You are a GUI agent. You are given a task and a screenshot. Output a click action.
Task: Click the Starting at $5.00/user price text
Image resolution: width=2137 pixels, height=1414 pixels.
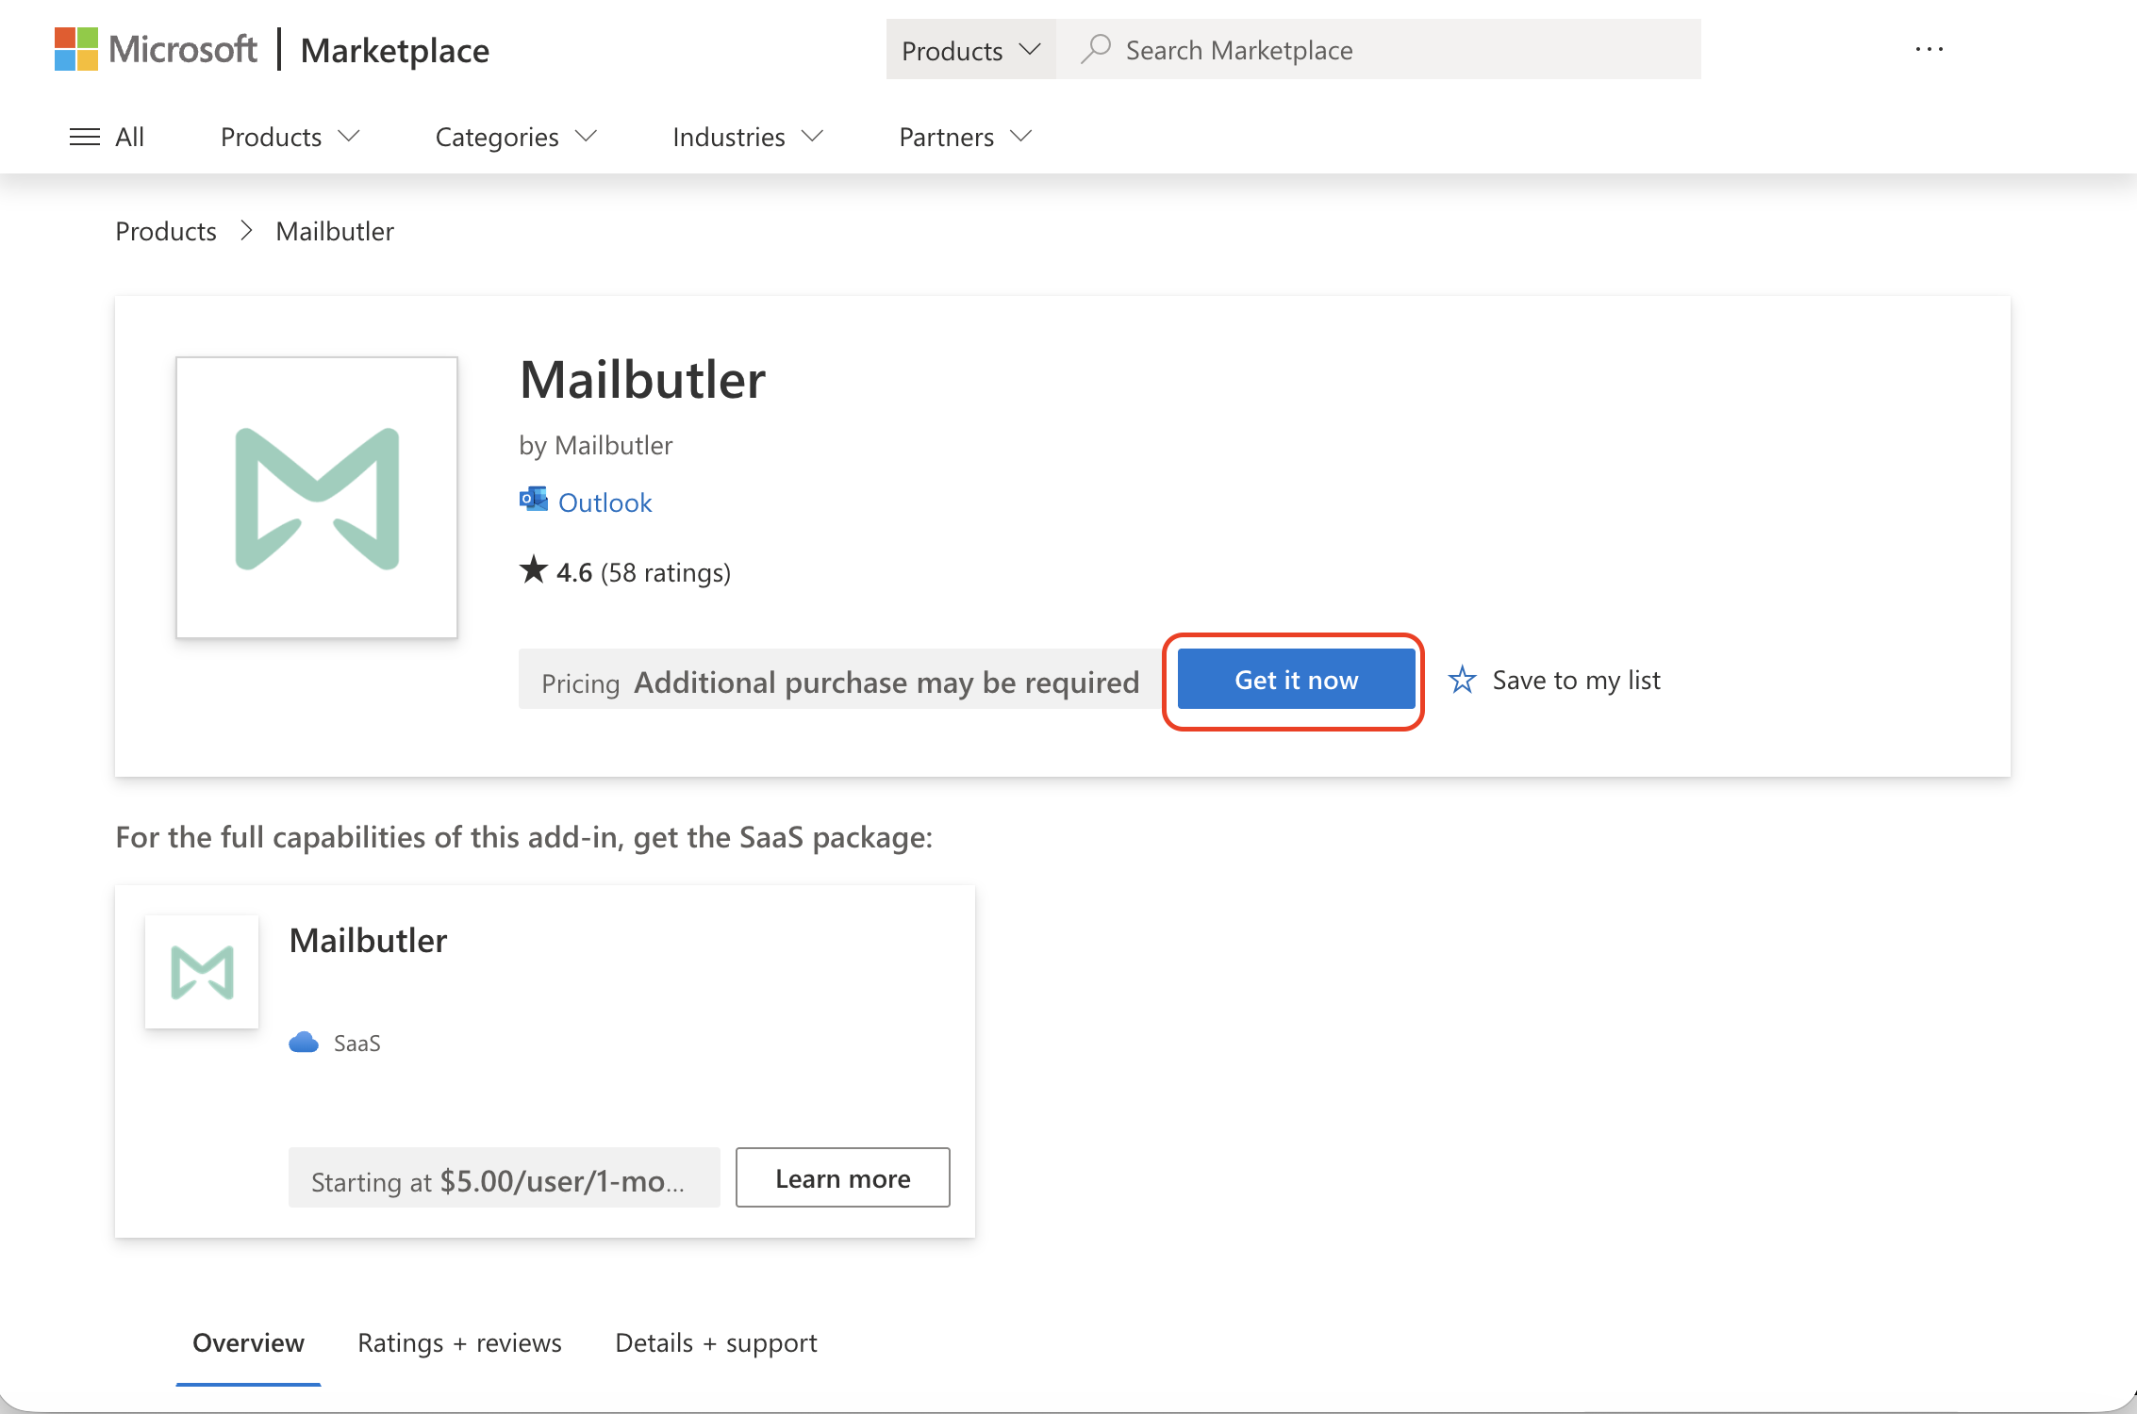pos(498,1181)
